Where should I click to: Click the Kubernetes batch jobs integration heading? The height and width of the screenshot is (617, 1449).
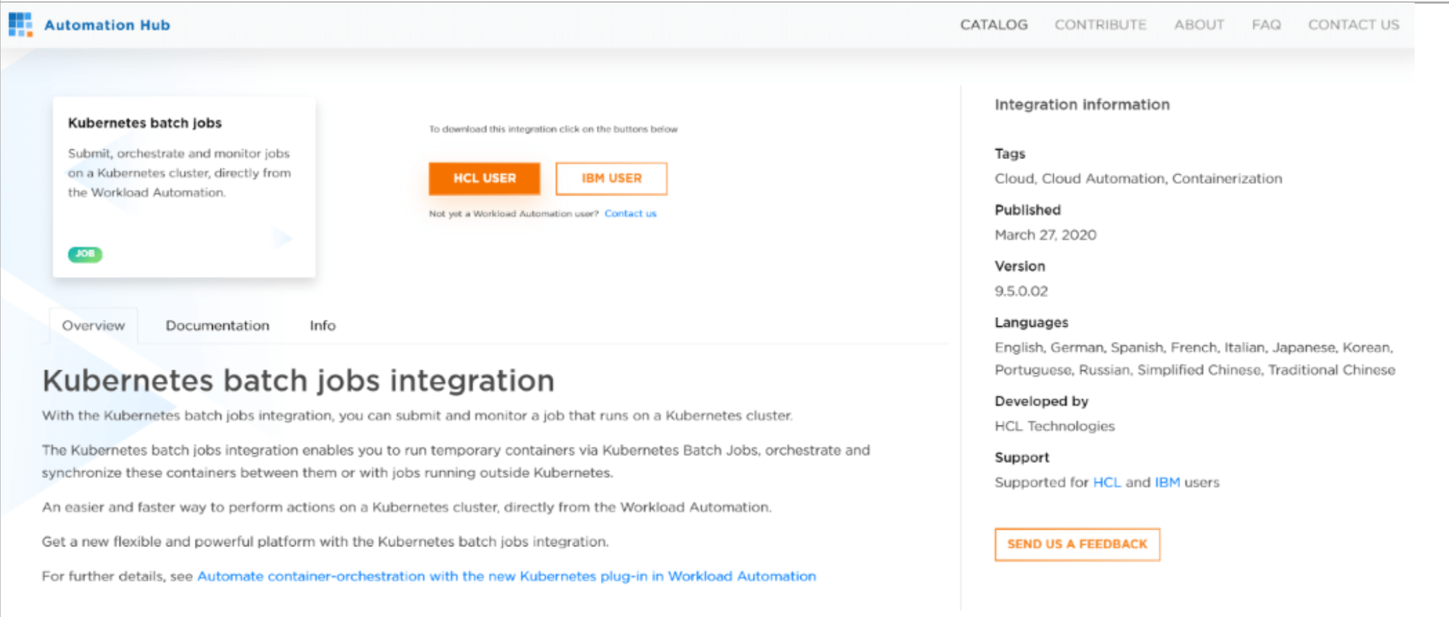click(298, 380)
